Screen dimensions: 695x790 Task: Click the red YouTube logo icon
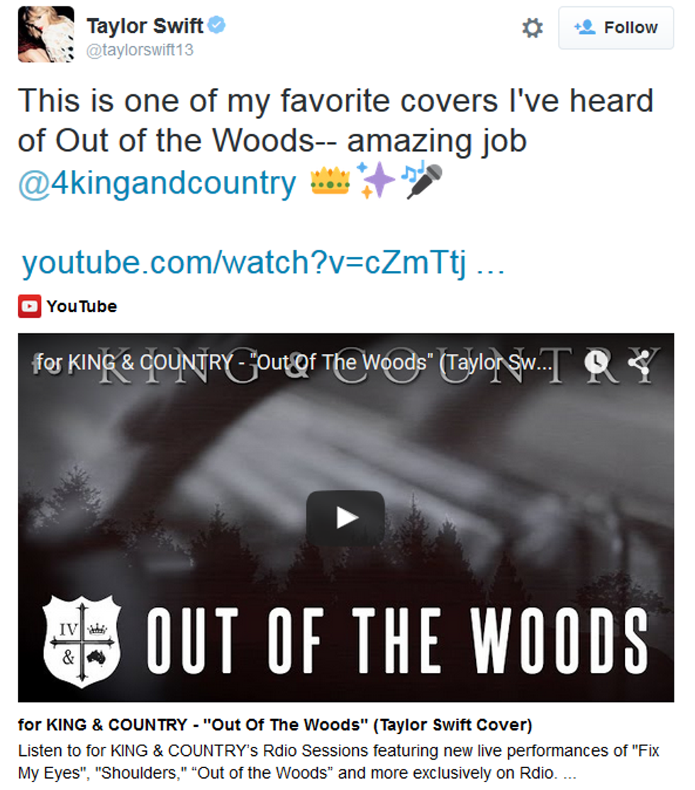30,306
